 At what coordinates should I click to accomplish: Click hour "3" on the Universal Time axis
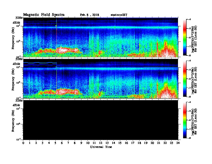(43, 143)
